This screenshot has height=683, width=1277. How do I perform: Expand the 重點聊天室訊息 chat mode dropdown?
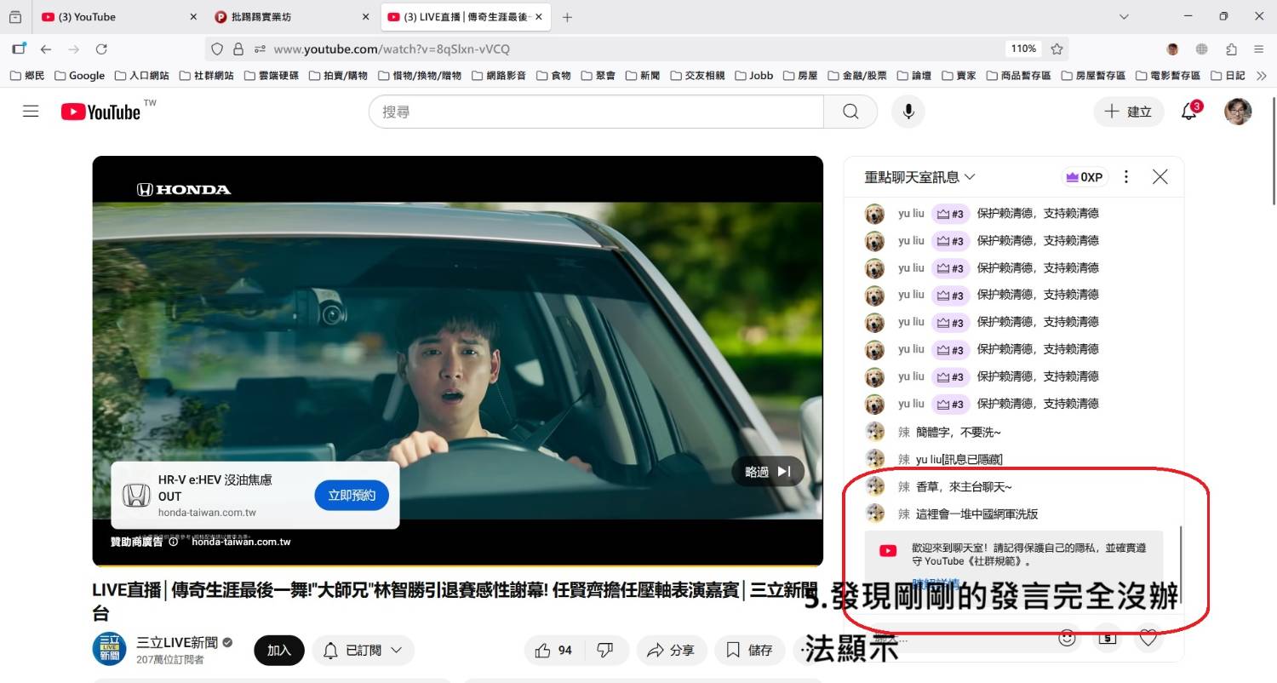coord(919,177)
